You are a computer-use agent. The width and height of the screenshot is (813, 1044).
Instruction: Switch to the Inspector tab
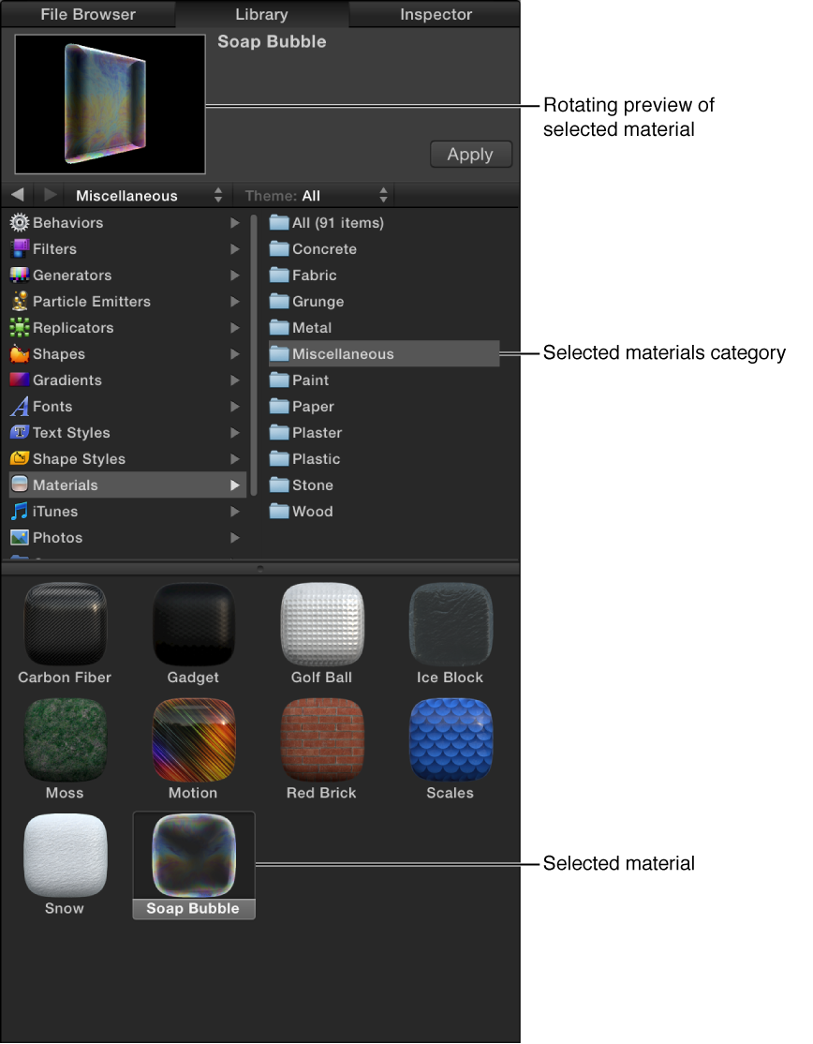point(435,14)
